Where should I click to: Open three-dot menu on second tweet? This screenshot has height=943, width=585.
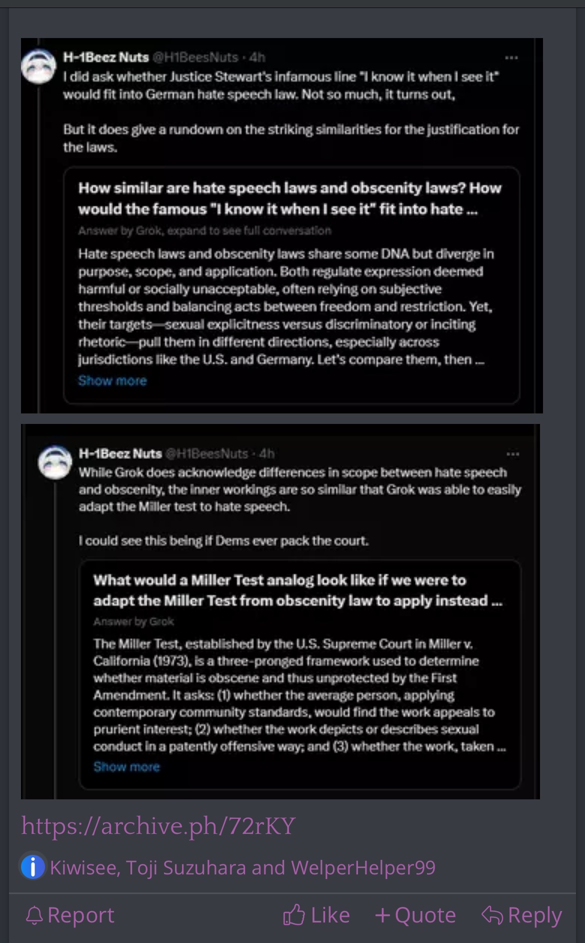pos(513,454)
